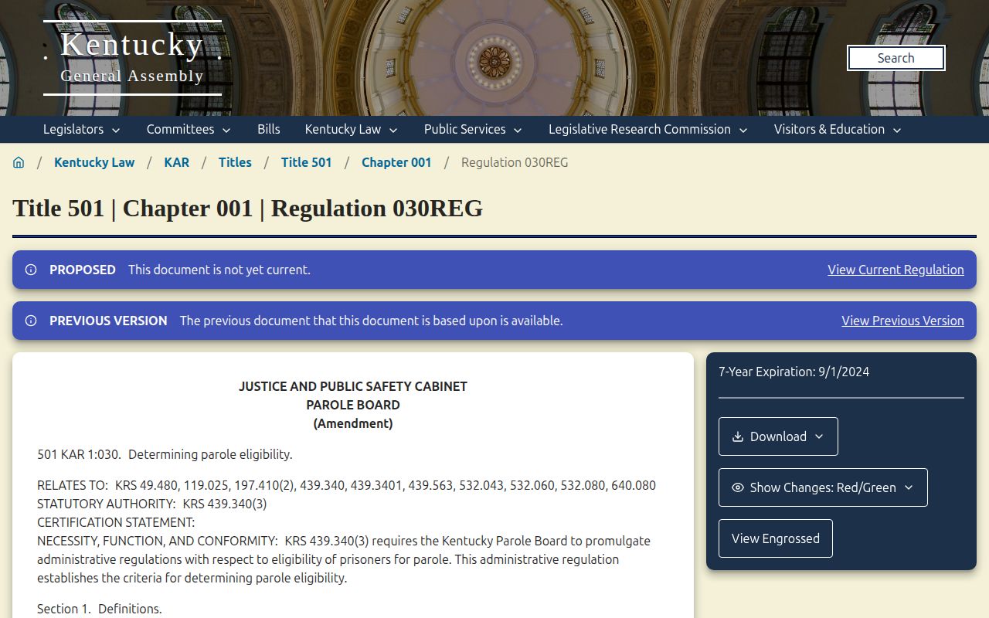Screen dimensions: 989x618
Task: Open the Legislators menu
Action: tap(82, 129)
